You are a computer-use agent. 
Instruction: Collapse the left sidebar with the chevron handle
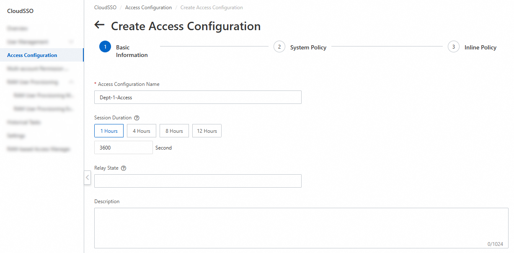tap(87, 177)
